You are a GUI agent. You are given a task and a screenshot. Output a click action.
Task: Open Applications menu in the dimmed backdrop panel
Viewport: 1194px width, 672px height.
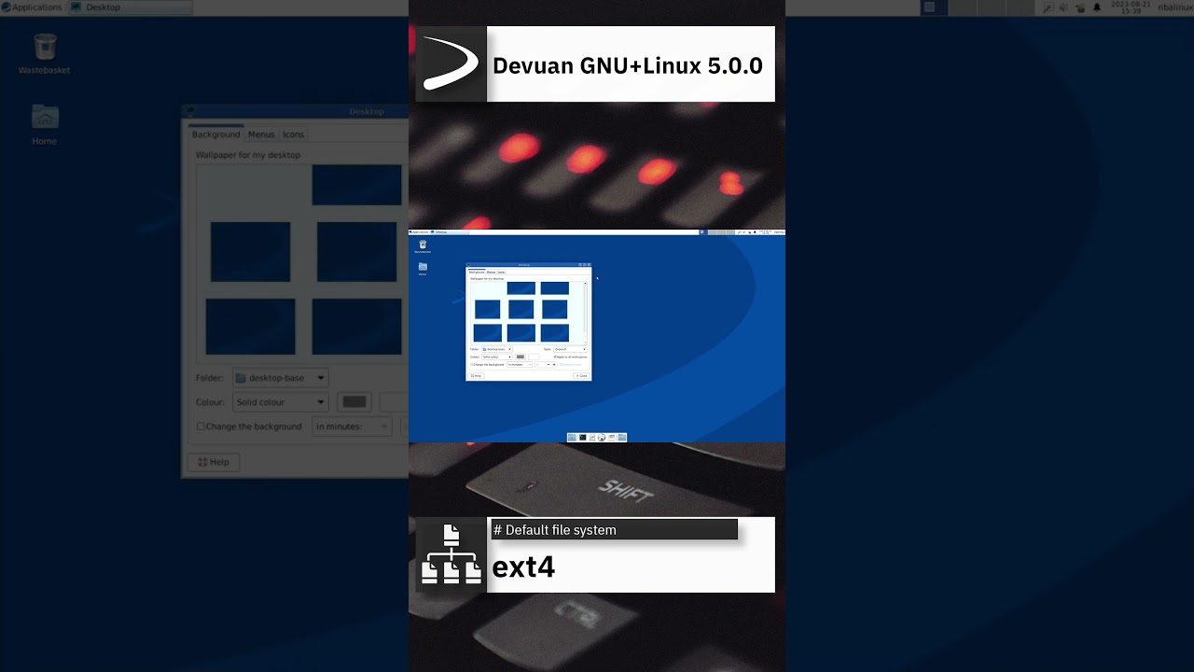(x=32, y=7)
